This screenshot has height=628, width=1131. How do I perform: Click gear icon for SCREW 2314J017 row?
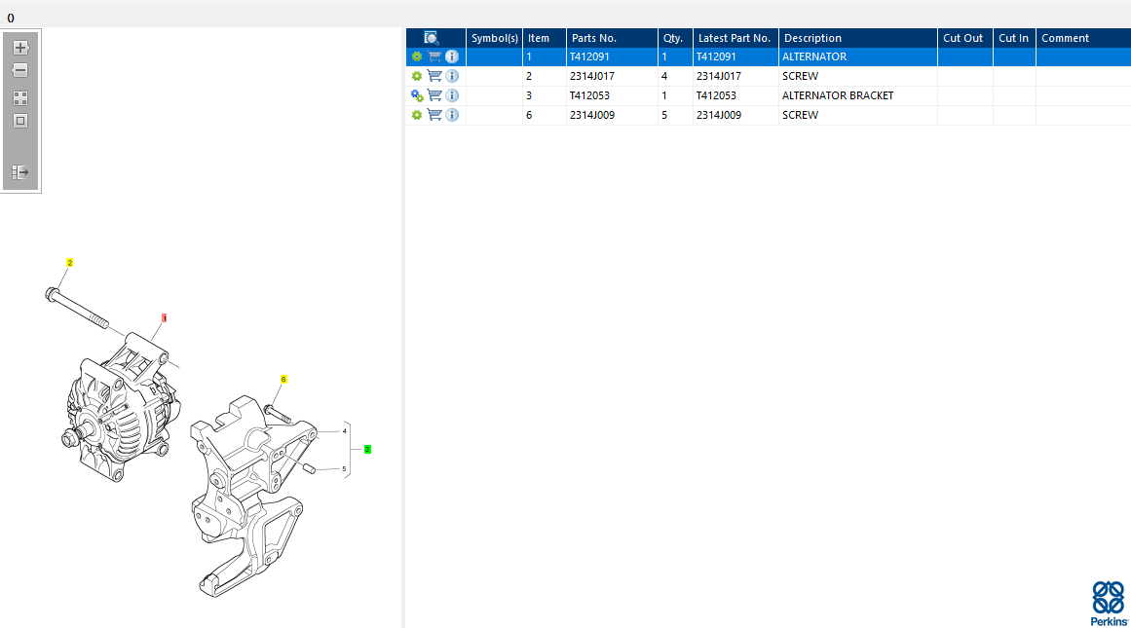pos(416,76)
